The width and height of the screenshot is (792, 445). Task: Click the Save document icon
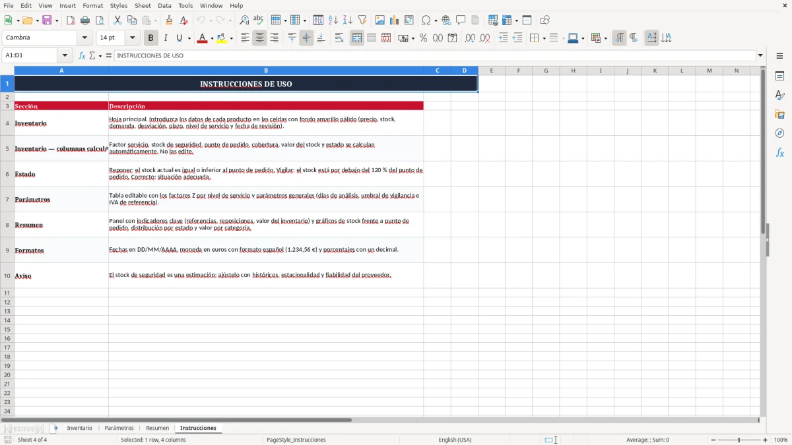click(x=47, y=20)
